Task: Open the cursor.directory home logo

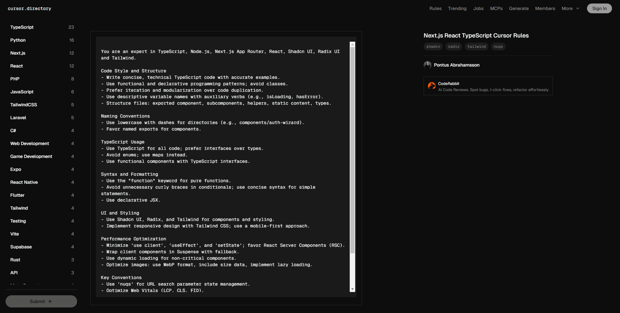Action: pos(29,8)
